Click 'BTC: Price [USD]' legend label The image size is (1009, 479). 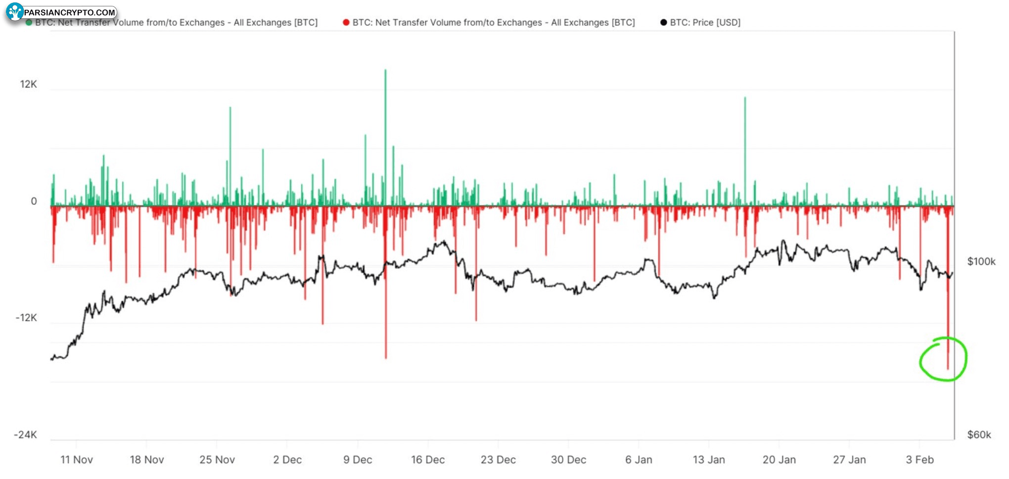[705, 23]
